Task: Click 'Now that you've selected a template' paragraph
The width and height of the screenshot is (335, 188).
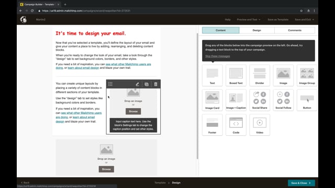Action: click(x=105, y=46)
